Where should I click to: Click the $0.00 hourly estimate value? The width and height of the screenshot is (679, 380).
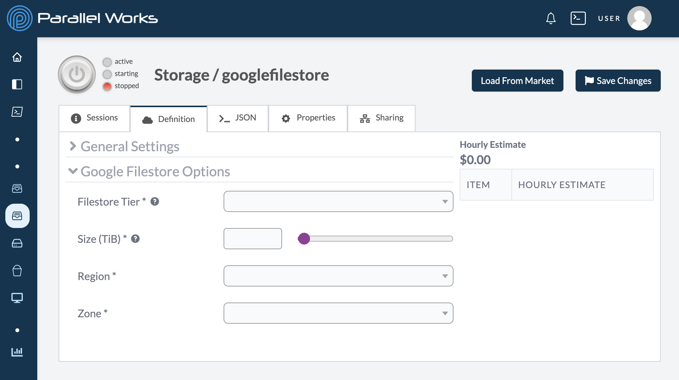(x=475, y=160)
